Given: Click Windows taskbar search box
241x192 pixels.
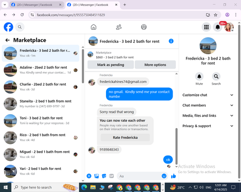Looking at the screenshot, I should click(45, 187).
